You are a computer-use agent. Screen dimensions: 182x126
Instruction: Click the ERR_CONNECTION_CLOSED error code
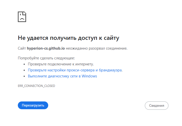pos(36,86)
